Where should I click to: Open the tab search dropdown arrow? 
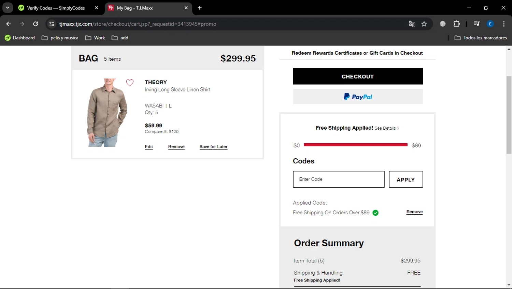coord(8,8)
